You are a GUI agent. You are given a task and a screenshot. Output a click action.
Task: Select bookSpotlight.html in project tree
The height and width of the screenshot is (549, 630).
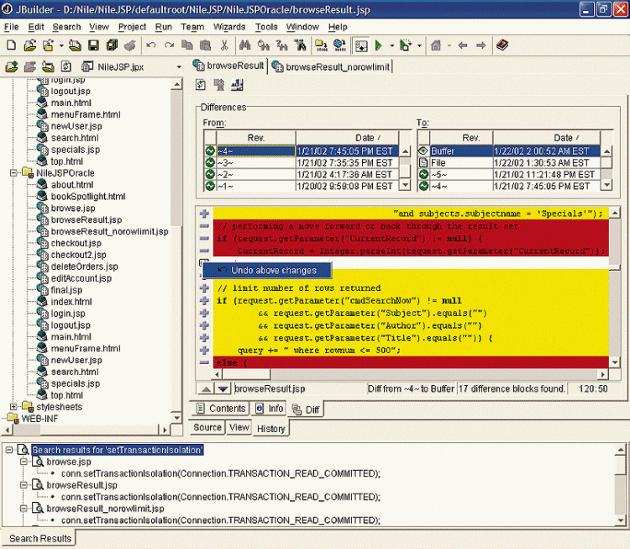click(87, 196)
